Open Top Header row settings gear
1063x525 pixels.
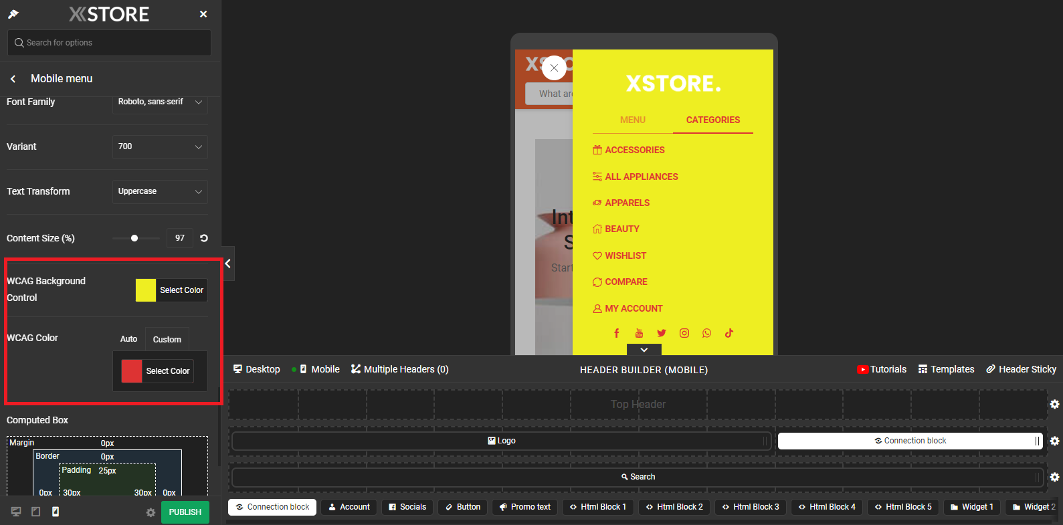[x=1054, y=404]
